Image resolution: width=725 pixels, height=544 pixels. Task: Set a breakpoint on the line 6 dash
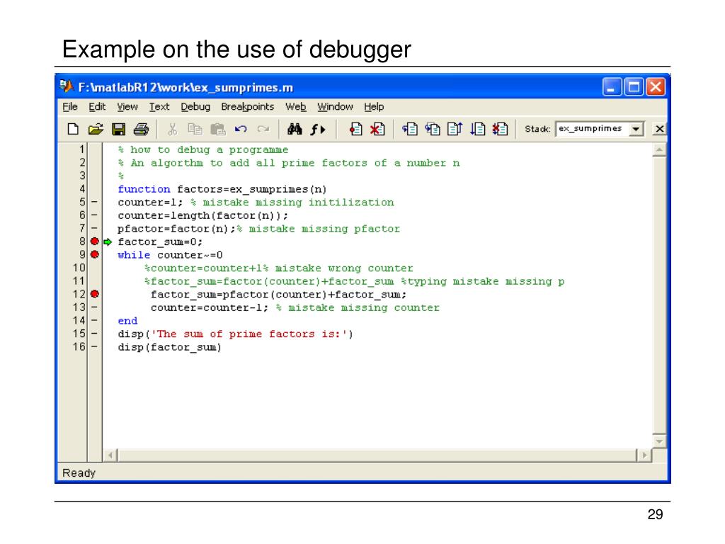coord(94,215)
